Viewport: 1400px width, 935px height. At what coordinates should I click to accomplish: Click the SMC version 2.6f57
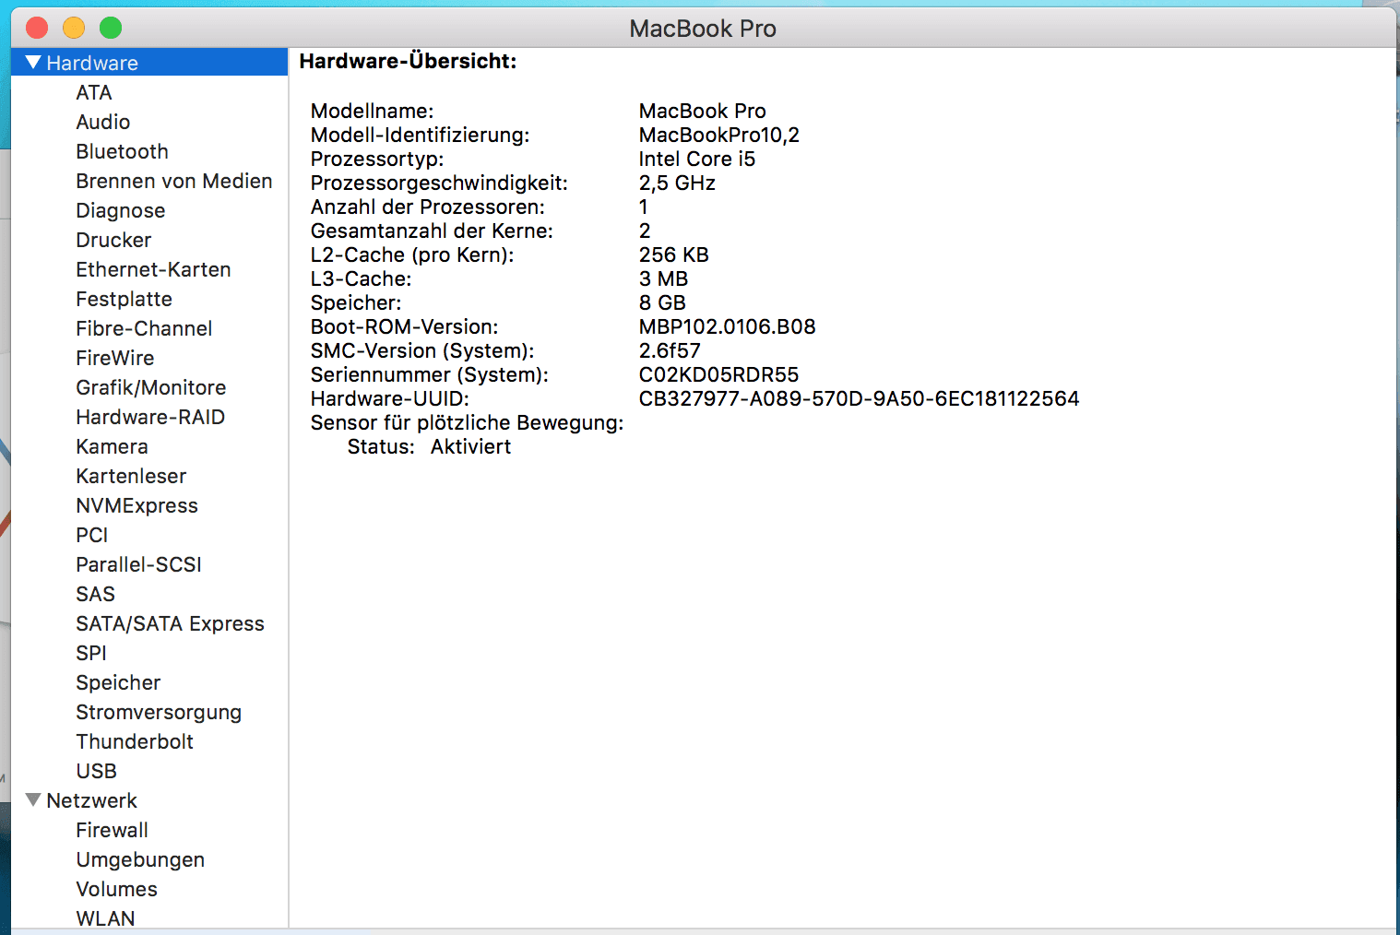(x=670, y=350)
